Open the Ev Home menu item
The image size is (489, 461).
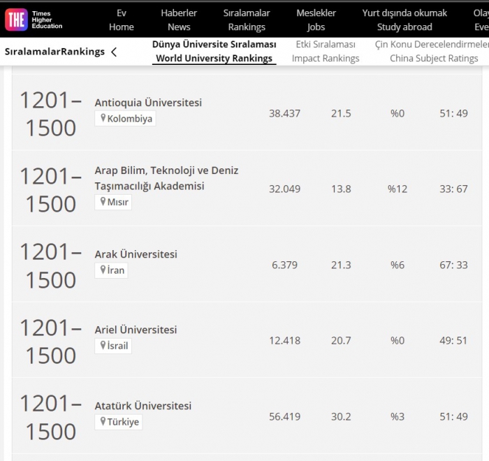(122, 20)
